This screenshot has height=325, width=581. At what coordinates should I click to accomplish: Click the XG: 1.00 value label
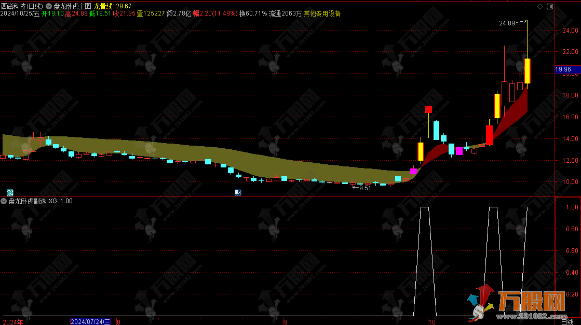pos(60,201)
